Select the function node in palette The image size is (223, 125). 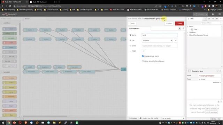click(x=10, y=78)
